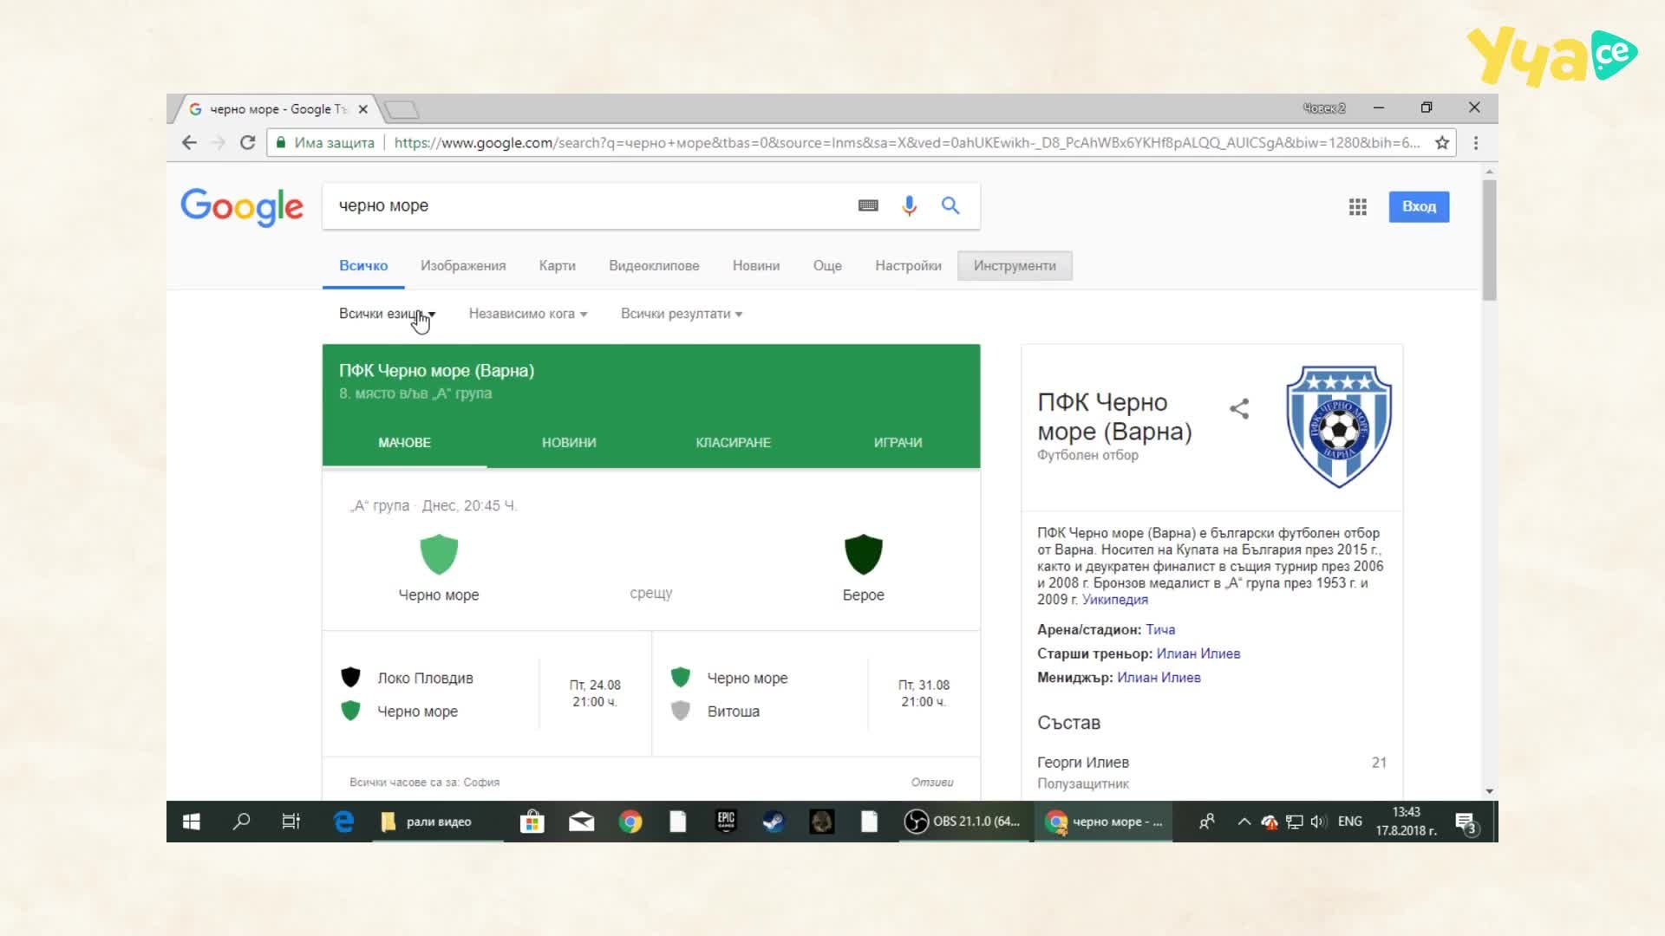
Task: Toggle the Инструменти tools button
Action: click(x=1015, y=266)
